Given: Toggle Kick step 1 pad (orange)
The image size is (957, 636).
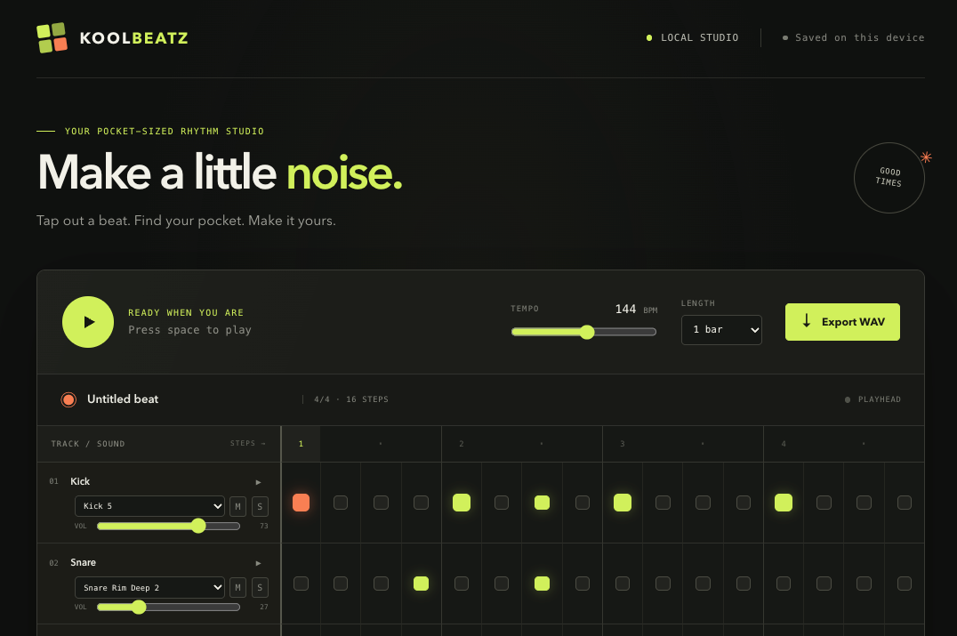Looking at the screenshot, I should (x=301, y=503).
